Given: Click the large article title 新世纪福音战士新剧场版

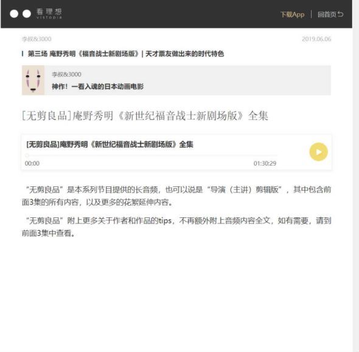Looking at the screenshot, I should point(145,115).
